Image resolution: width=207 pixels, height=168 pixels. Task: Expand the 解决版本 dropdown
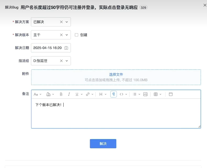point(67,35)
